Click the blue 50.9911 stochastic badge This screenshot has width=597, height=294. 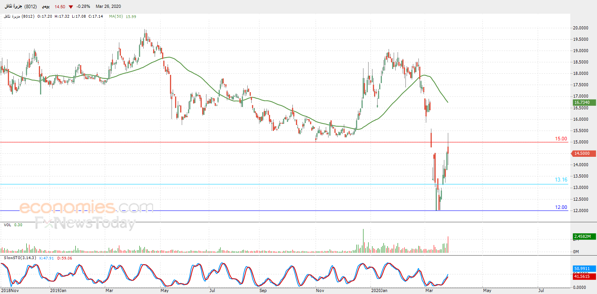584,269
